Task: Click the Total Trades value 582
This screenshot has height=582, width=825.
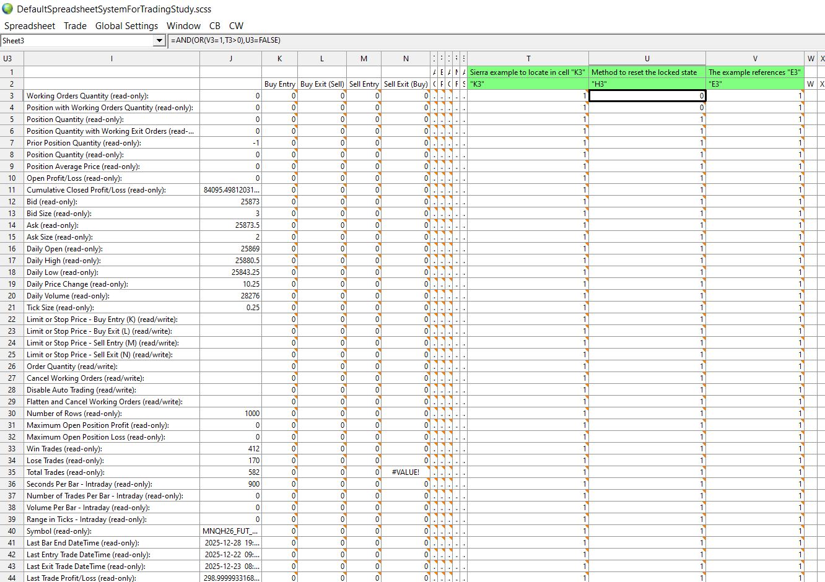Action: [x=231, y=472]
